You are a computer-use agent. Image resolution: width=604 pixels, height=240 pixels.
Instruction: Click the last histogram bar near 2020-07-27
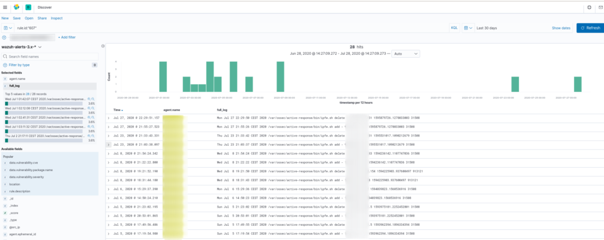578,84
